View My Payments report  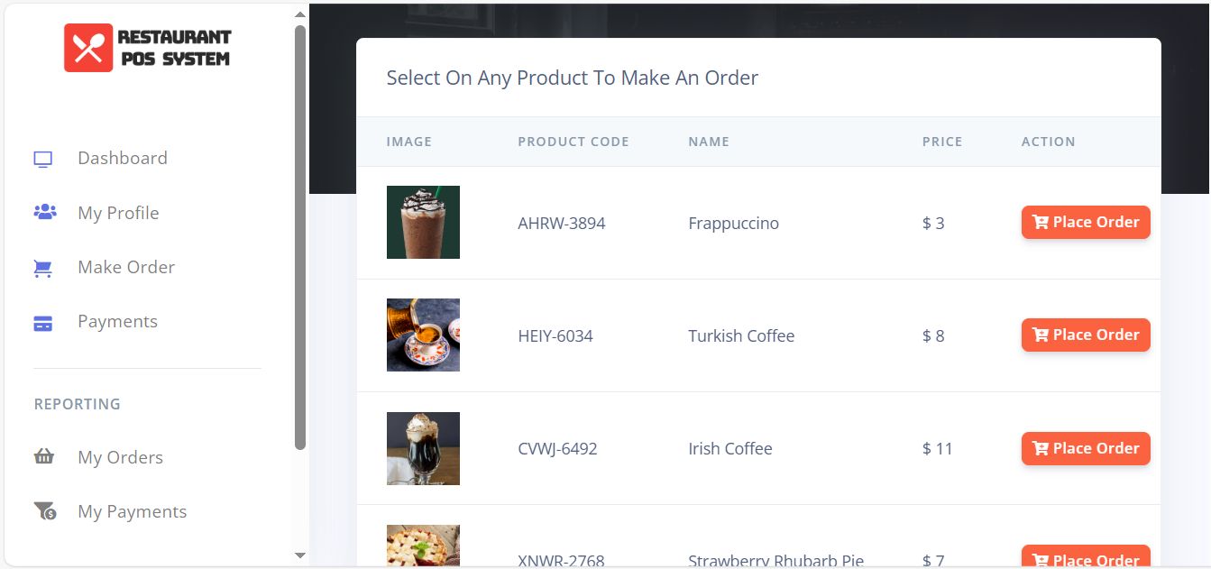tap(132, 511)
